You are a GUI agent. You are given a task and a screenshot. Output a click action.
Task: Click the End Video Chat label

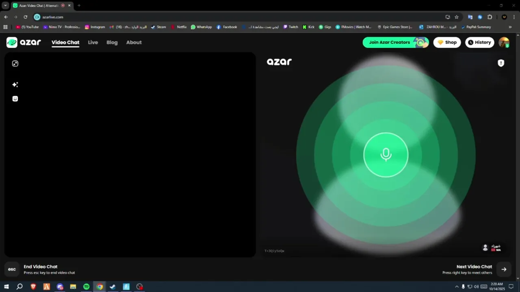pos(41,266)
